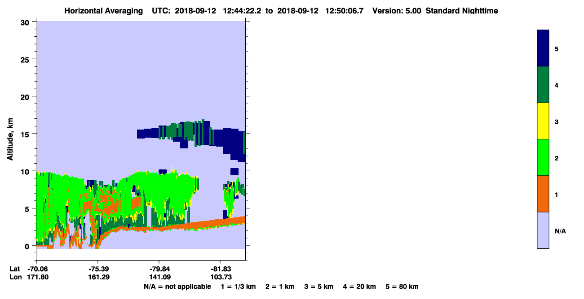Click the orange colorbar segment labeled 1
Image resolution: width=584 pixels, height=299 pixels.
pos(543,194)
